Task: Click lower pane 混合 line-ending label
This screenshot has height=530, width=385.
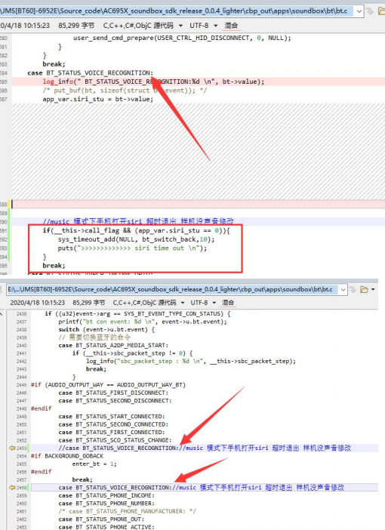Action: (x=228, y=302)
